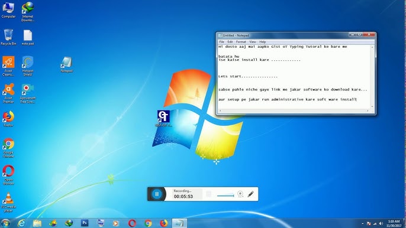Select the Hotspot Shield desktop icon

(27, 66)
